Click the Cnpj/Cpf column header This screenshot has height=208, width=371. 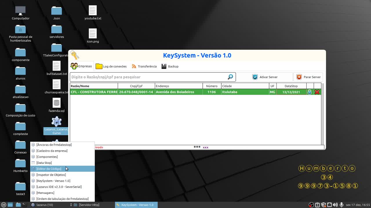136,86
